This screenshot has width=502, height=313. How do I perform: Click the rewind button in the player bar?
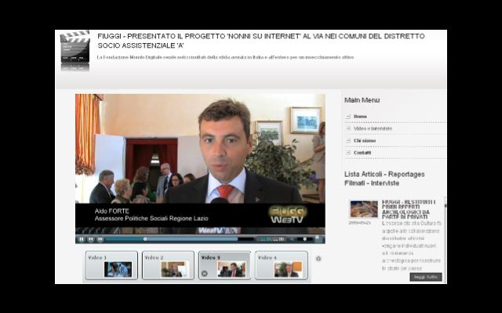tap(91, 239)
